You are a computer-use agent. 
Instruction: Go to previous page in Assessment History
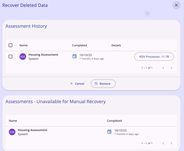pyautogui.click(x=163, y=68)
